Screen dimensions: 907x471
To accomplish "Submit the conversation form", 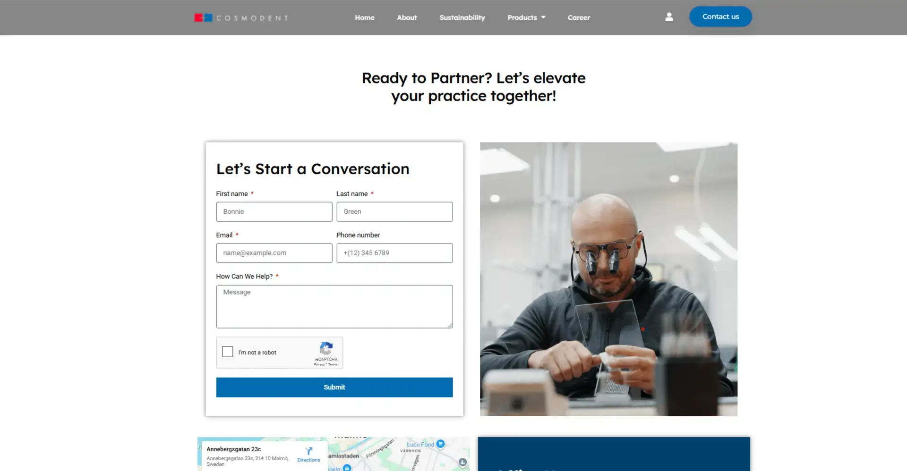I will click(334, 387).
